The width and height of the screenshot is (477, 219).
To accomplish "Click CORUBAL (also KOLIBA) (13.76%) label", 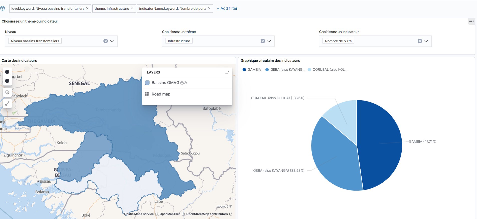I will pos(277,98).
